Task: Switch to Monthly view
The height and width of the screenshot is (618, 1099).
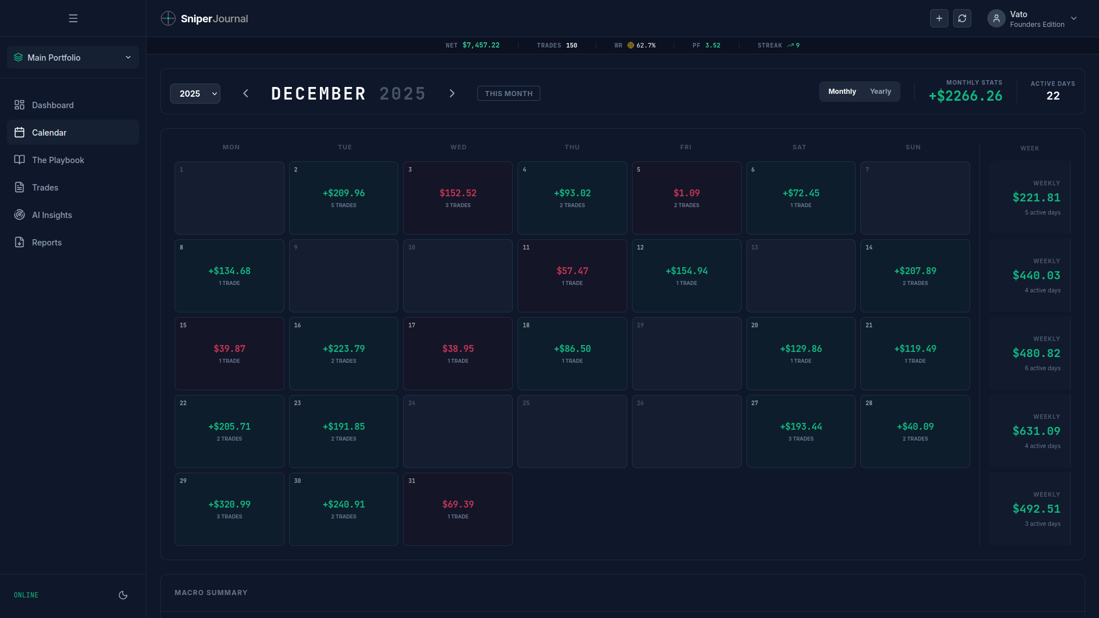Action: (x=842, y=92)
